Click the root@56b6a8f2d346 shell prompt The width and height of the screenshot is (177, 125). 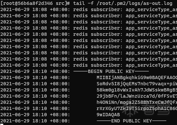click(35, 3)
